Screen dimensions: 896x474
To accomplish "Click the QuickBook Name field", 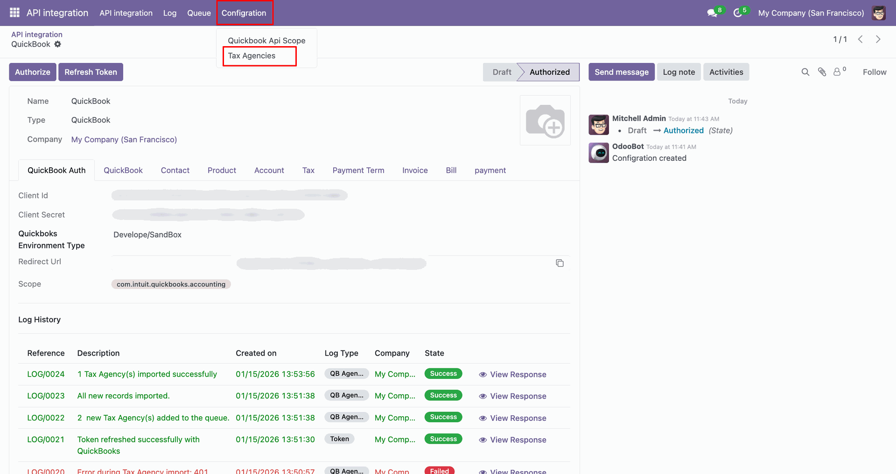I will pyautogui.click(x=91, y=102).
